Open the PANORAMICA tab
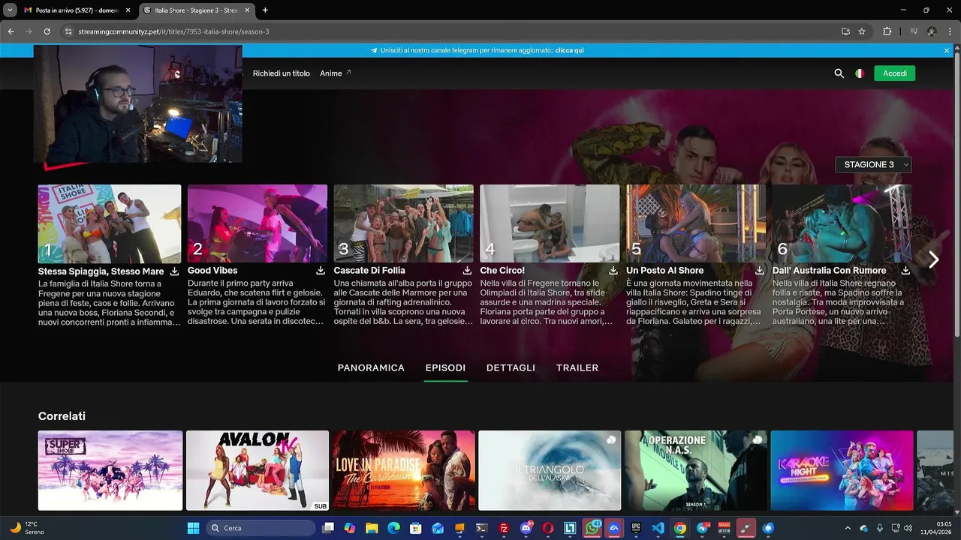The image size is (961, 540). point(371,367)
